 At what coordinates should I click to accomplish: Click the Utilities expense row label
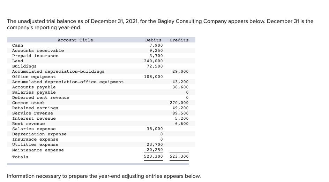pyautogui.click(x=35, y=144)
